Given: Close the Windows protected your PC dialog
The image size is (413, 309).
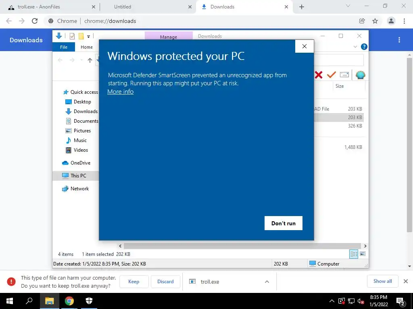Looking at the screenshot, I should tap(305, 46).
